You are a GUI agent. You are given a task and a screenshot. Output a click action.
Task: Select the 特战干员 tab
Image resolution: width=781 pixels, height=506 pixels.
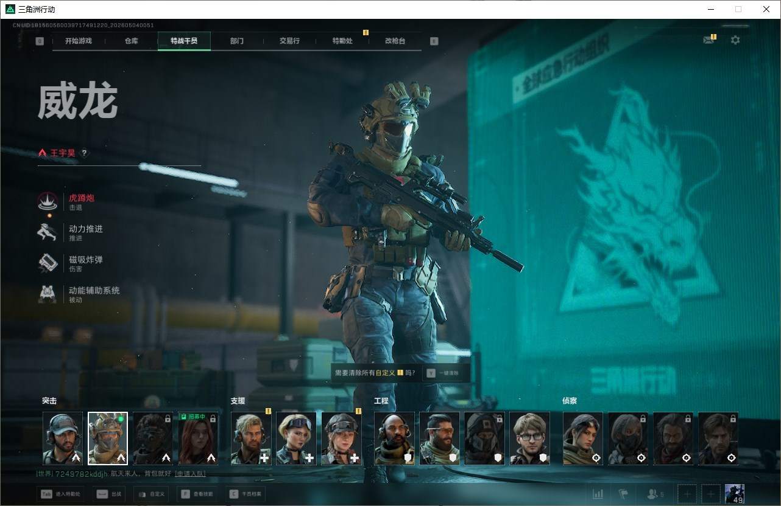(184, 41)
